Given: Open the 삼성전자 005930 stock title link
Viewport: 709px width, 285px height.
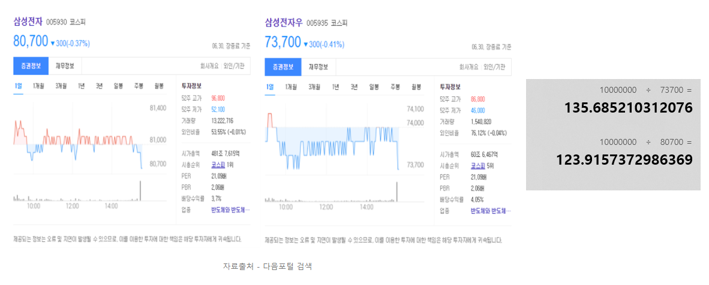Looking at the screenshot, I should click(28, 21).
